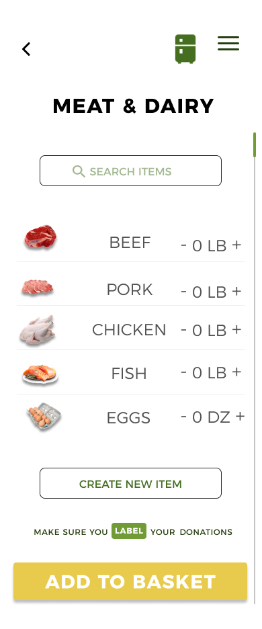Image resolution: width=262 pixels, height=629 pixels.
Task: Click Create New Item button
Action: [130, 483]
